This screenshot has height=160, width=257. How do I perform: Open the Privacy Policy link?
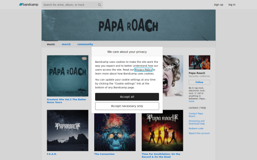tap(143, 70)
